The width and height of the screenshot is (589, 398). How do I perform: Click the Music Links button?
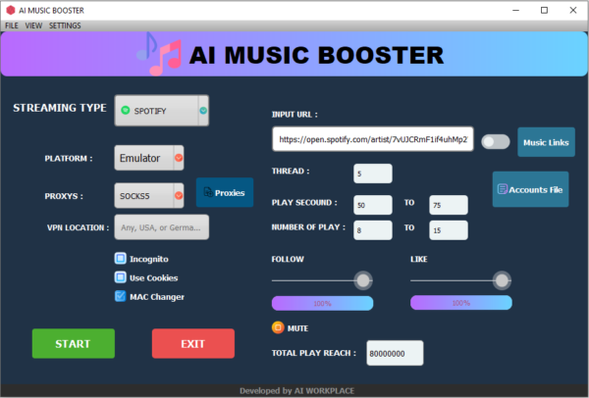click(546, 142)
